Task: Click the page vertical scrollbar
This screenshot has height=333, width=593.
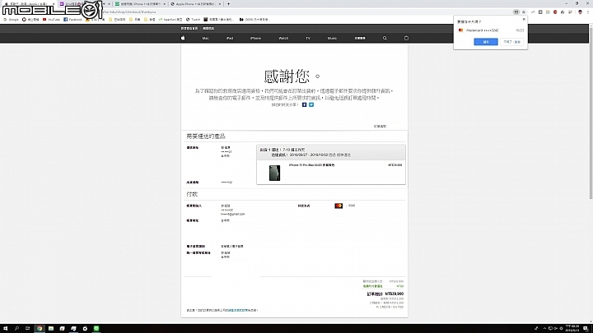Action: pos(591,112)
